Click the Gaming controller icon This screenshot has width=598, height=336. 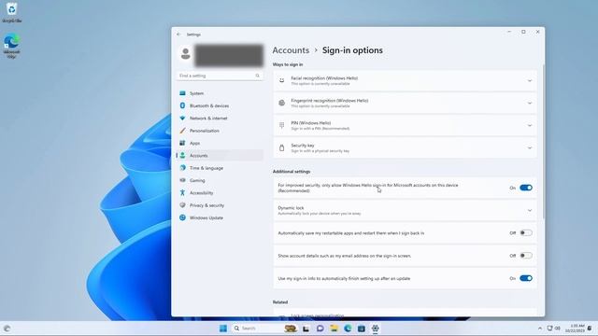coord(182,180)
